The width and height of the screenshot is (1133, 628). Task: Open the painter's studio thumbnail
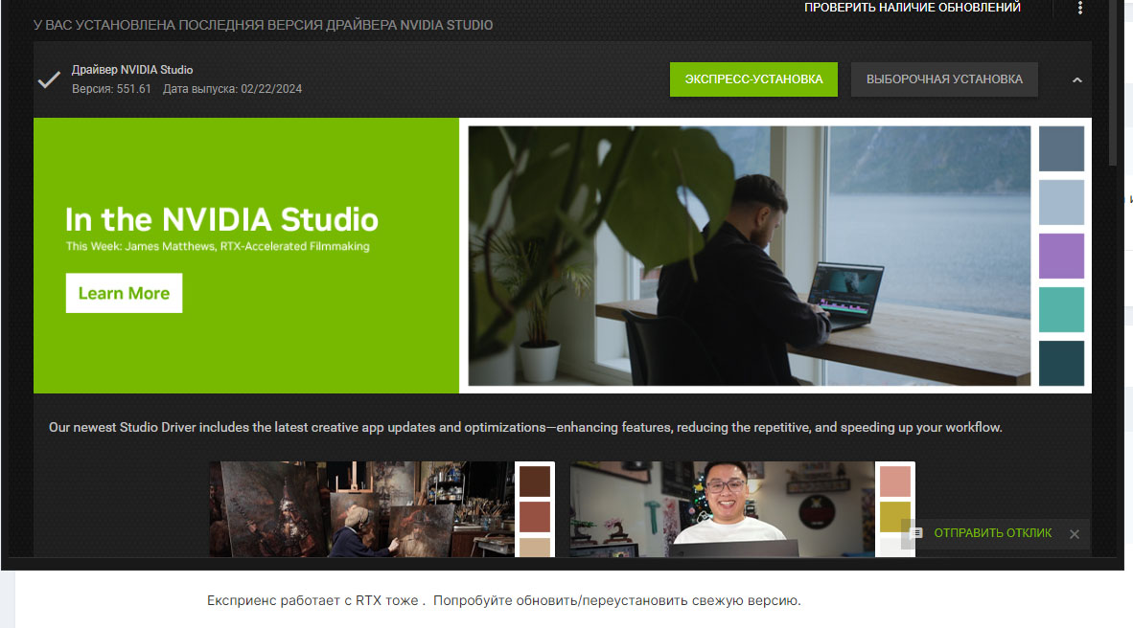point(361,509)
